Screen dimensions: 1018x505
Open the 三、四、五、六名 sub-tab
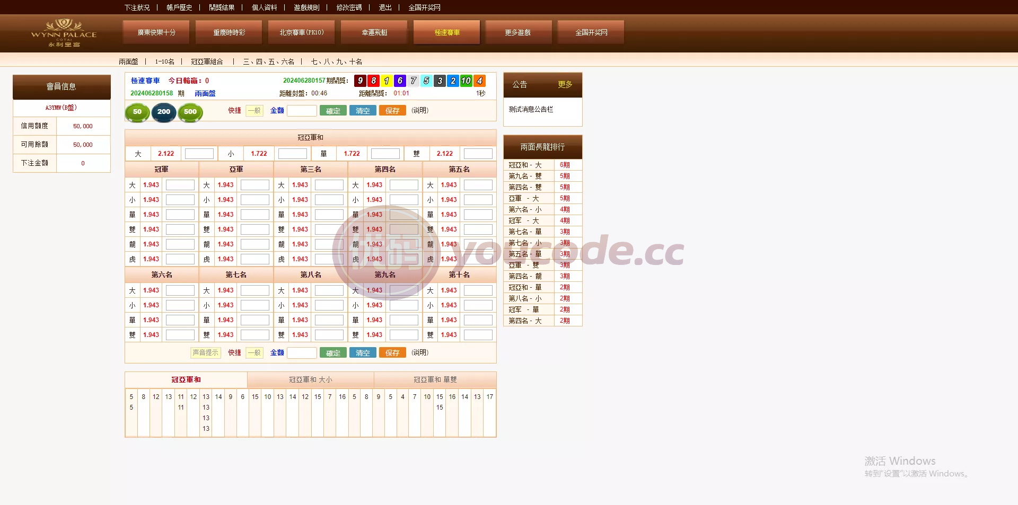[268, 62]
